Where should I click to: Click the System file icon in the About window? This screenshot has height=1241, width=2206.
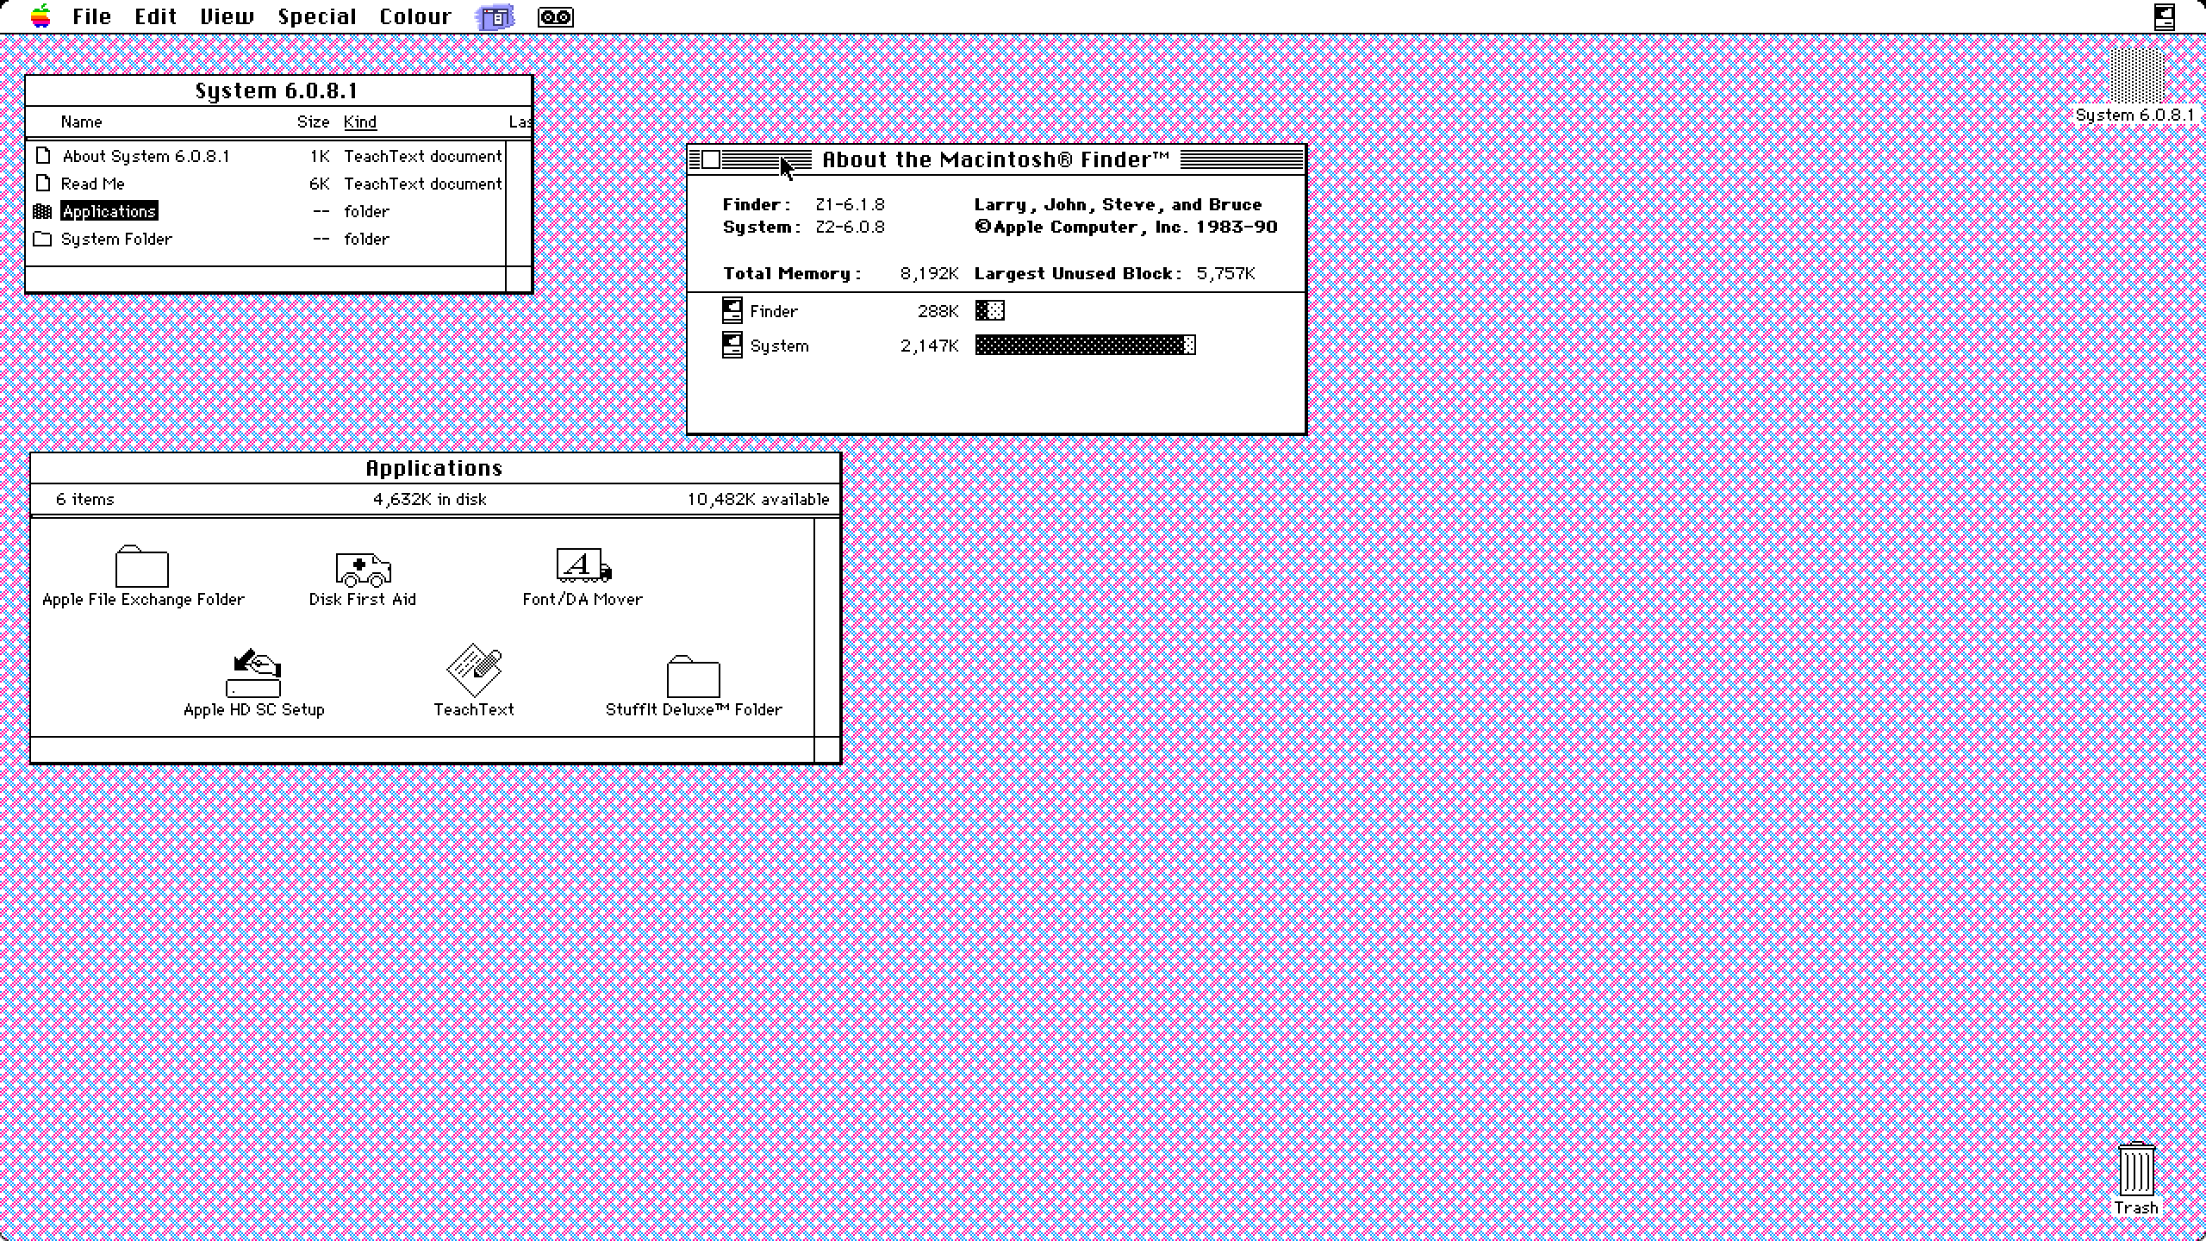pos(732,345)
